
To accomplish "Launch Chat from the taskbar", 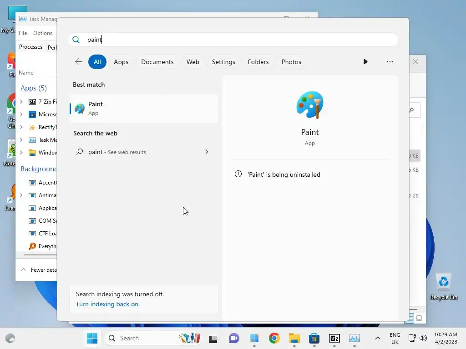I will 234,338.
